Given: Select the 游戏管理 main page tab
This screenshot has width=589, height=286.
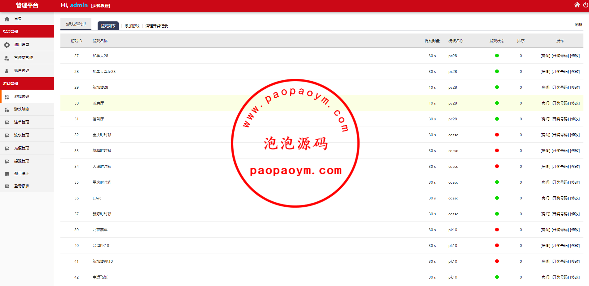Looking at the screenshot, I should pos(76,24).
